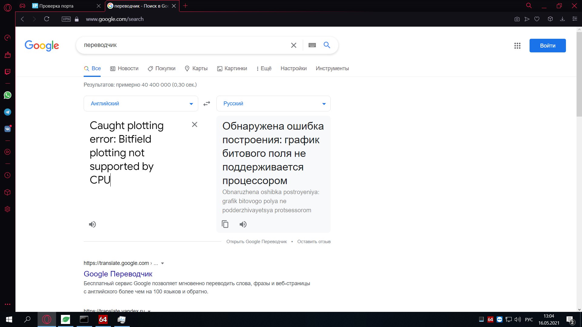The width and height of the screenshot is (582, 327).
Task: Open Opera settings gear in sidebar
Action: [8, 209]
